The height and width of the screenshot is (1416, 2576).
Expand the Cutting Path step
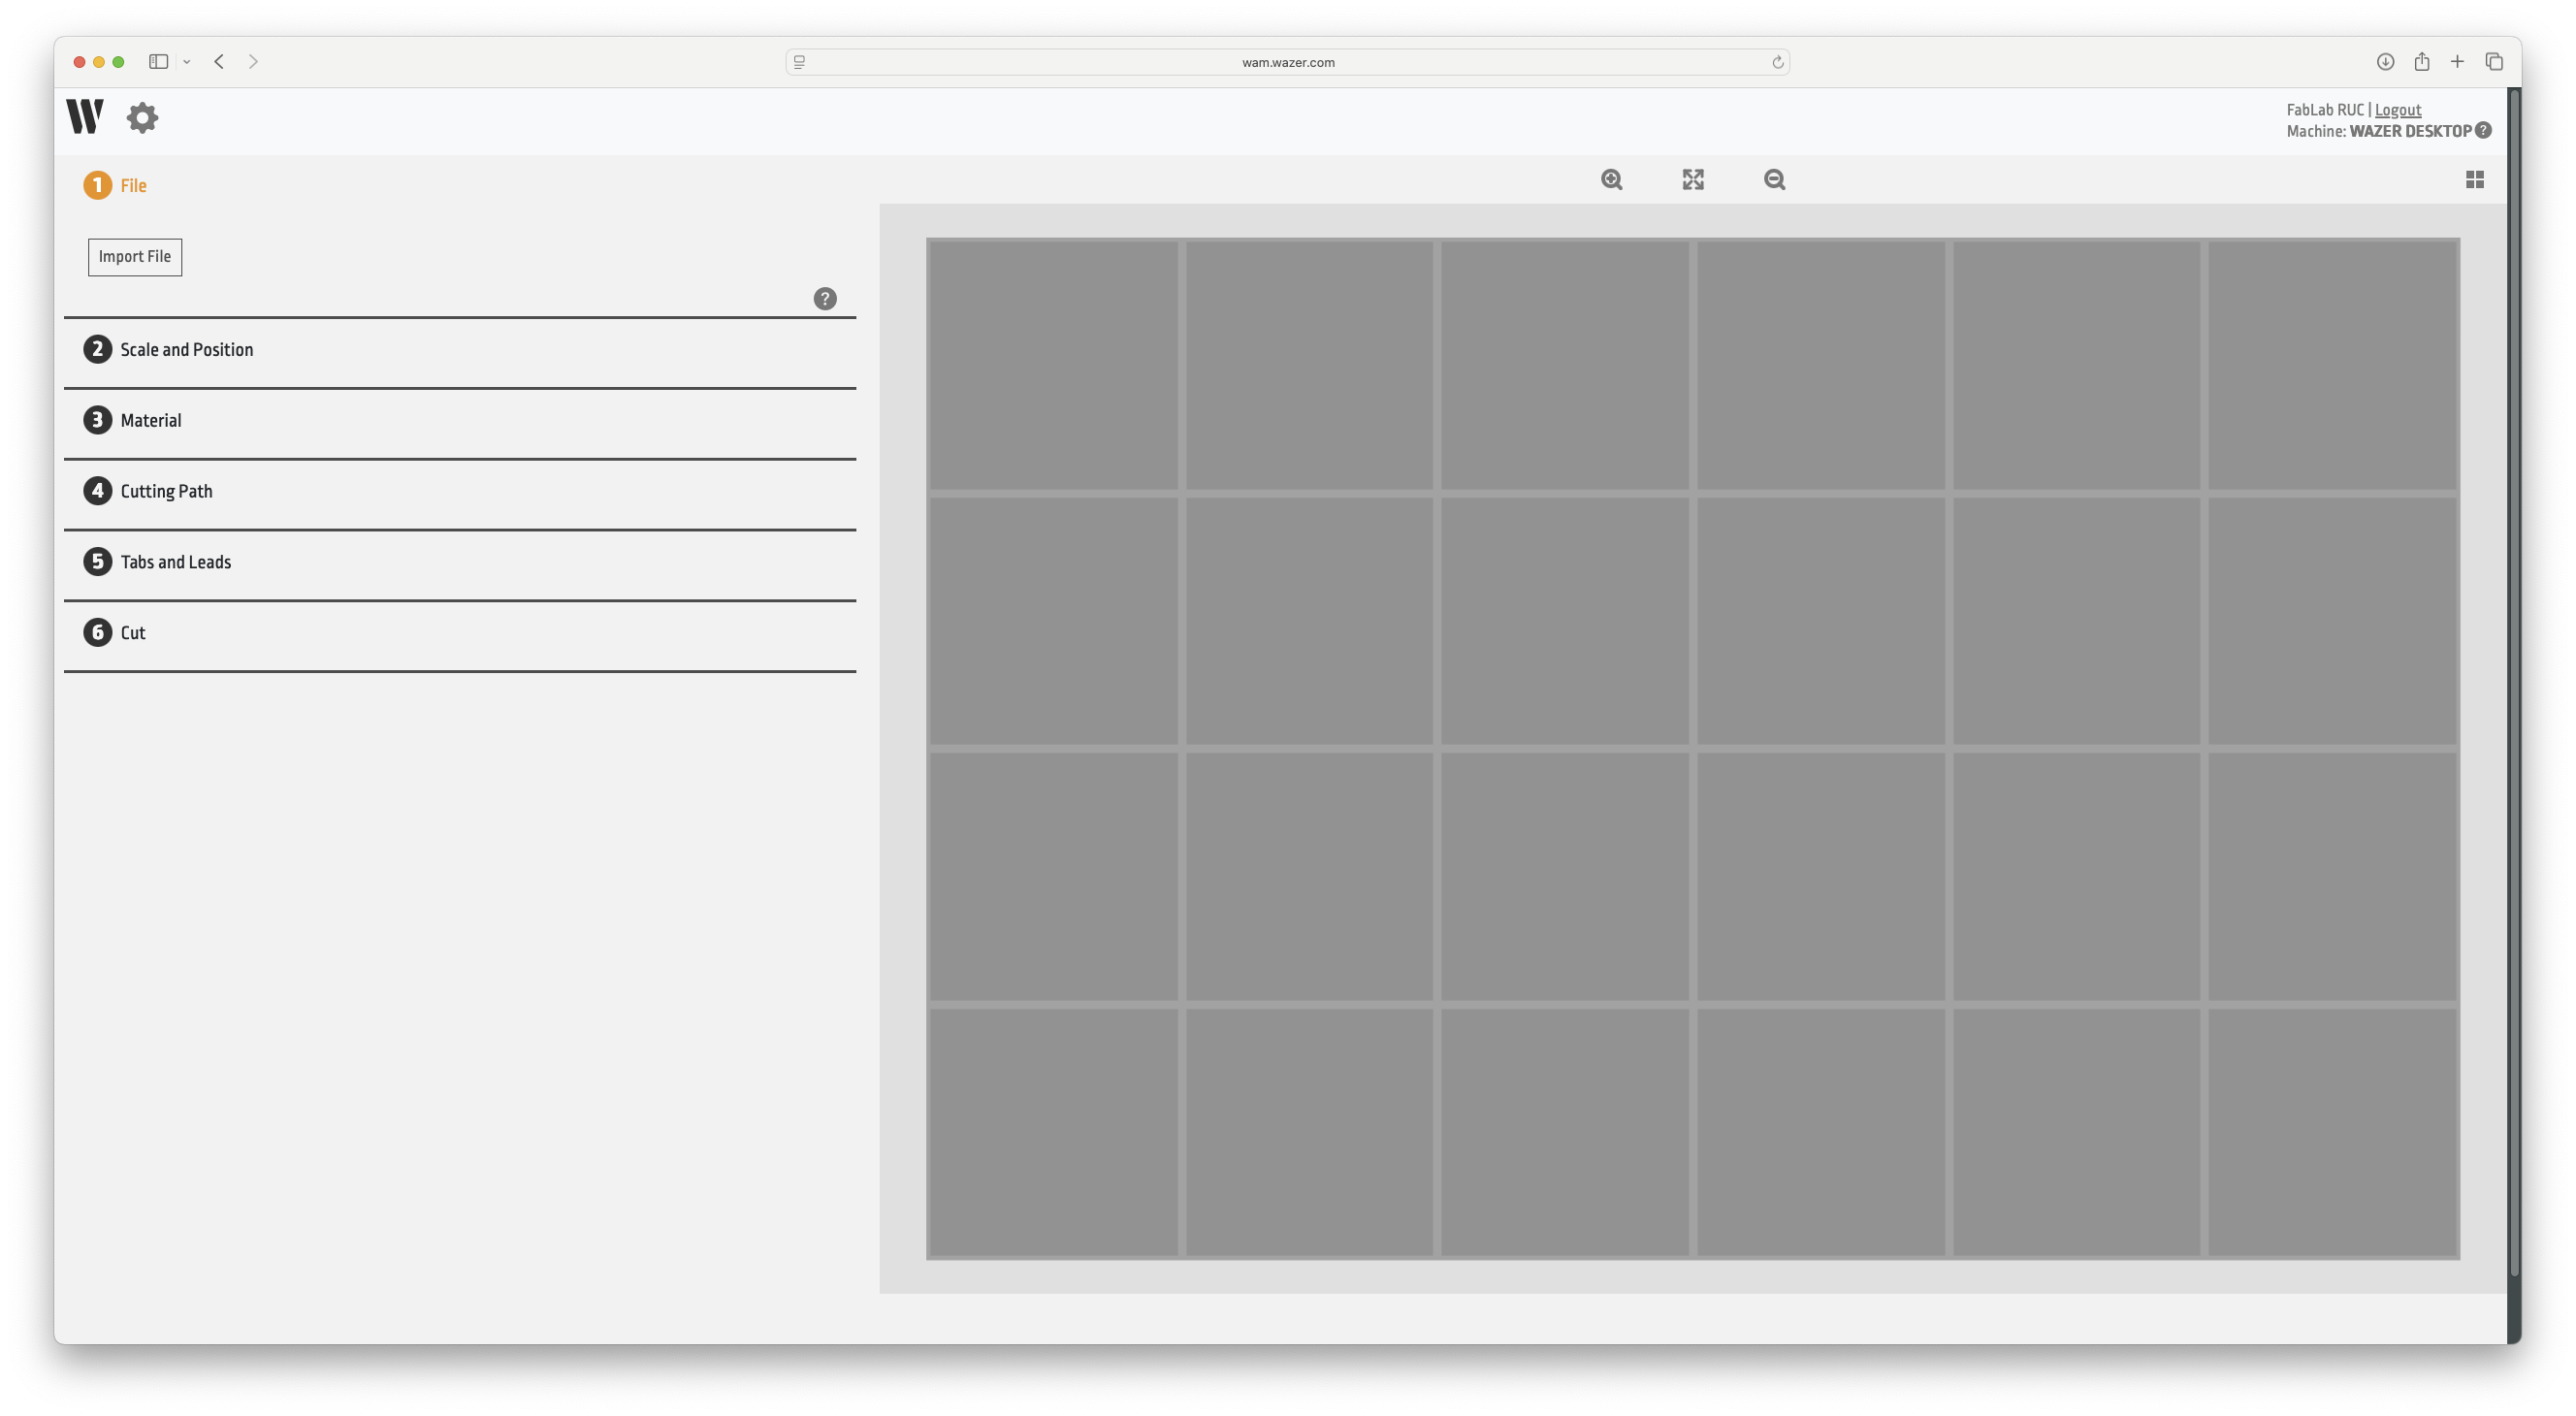click(x=166, y=492)
